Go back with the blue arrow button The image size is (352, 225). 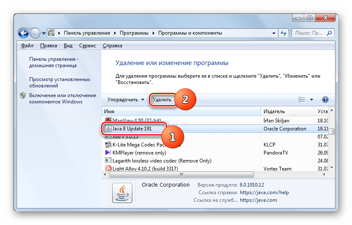pos(24,33)
